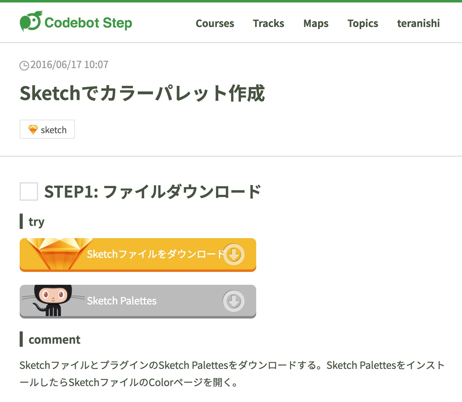This screenshot has height=402, width=462.
Task: Click the Sketchでカラーパレット作成 page title
Action: [142, 93]
